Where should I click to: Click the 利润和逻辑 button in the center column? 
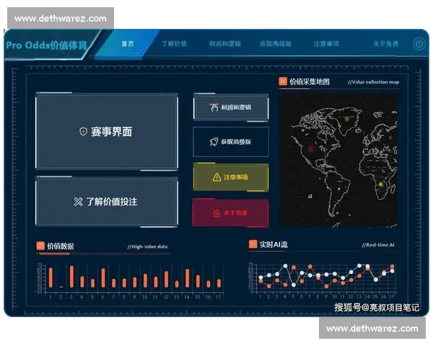pos(231,107)
